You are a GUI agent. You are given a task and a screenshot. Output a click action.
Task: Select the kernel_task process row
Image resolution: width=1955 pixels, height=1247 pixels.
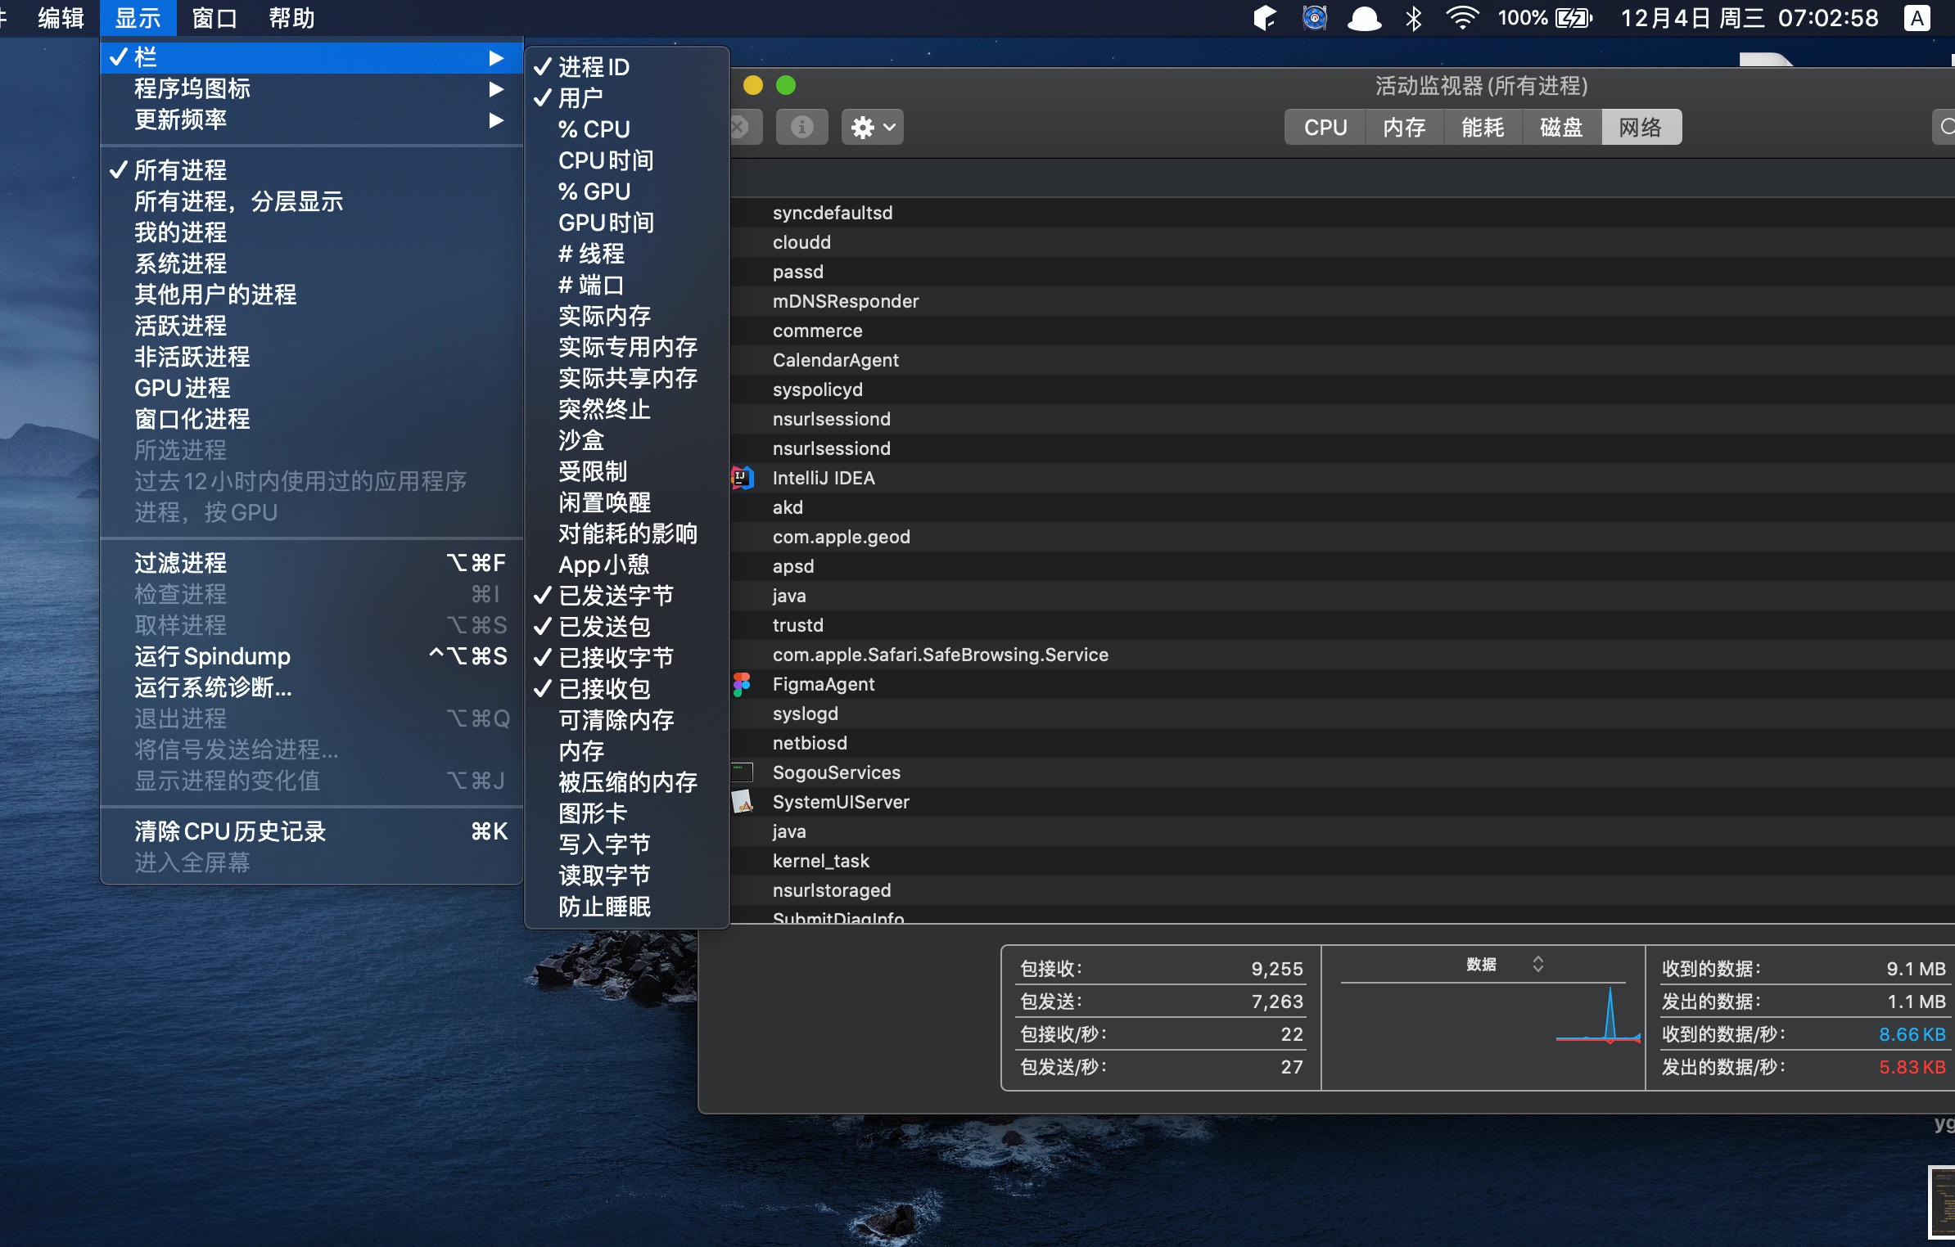coord(820,861)
